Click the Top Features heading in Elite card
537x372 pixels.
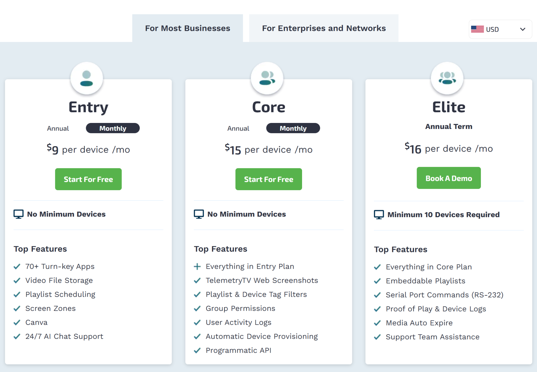tap(401, 250)
